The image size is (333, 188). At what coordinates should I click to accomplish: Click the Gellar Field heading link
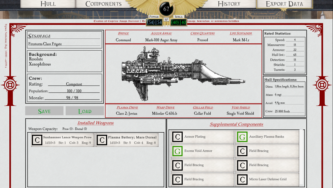[x=203, y=108]
